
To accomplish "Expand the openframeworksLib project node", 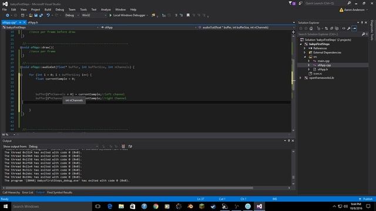I will coord(300,78).
